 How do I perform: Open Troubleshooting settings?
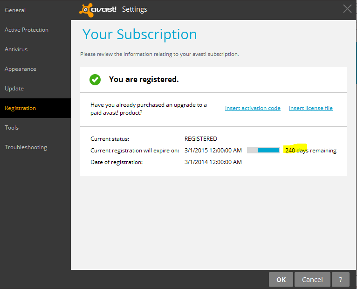point(35,147)
